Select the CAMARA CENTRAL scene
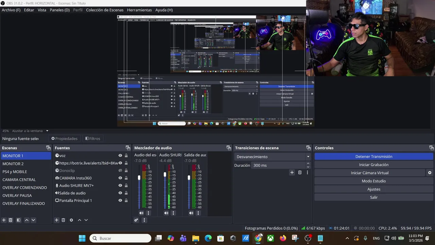The image size is (435, 245). tap(26, 180)
